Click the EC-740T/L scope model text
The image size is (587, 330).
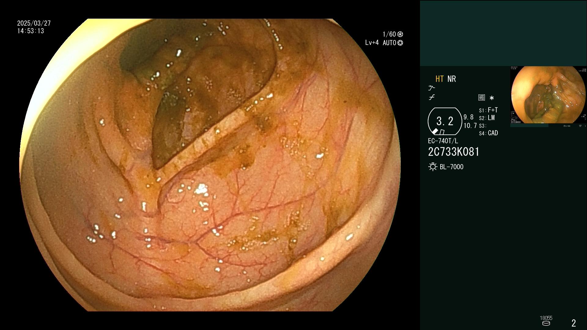pyautogui.click(x=443, y=141)
